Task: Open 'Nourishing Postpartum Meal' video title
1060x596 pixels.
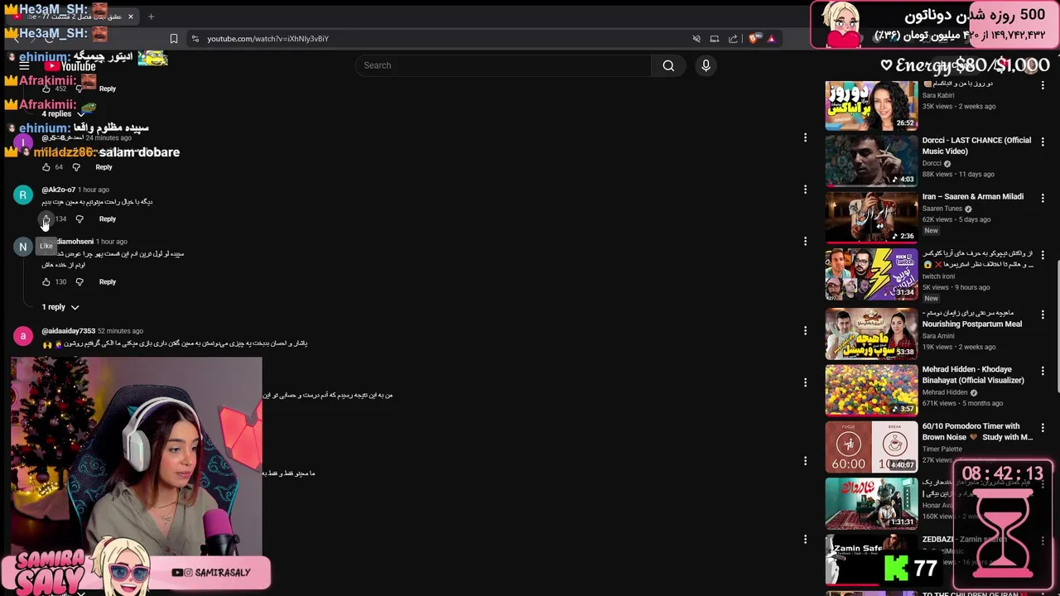Action: (x=972, y=319)
